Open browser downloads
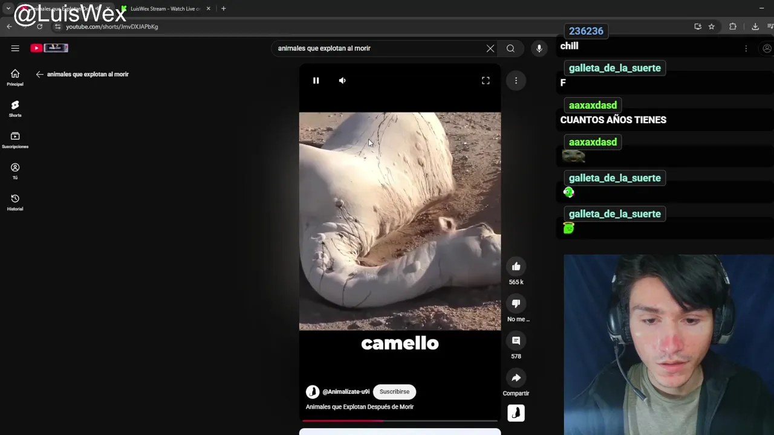Screen dimensions: 774x435 click(x=755, y=27)
